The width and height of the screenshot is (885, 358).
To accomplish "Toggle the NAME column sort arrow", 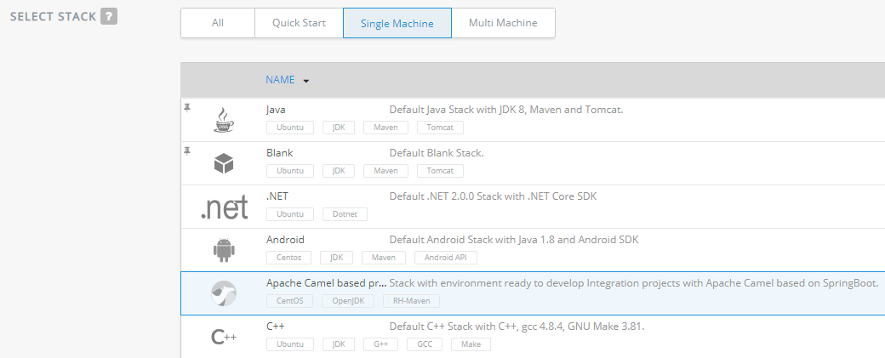I will 305,81.
